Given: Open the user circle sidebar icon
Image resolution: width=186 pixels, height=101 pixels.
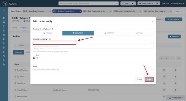Looking at the screenshot, I should click(x=4, y=56).
